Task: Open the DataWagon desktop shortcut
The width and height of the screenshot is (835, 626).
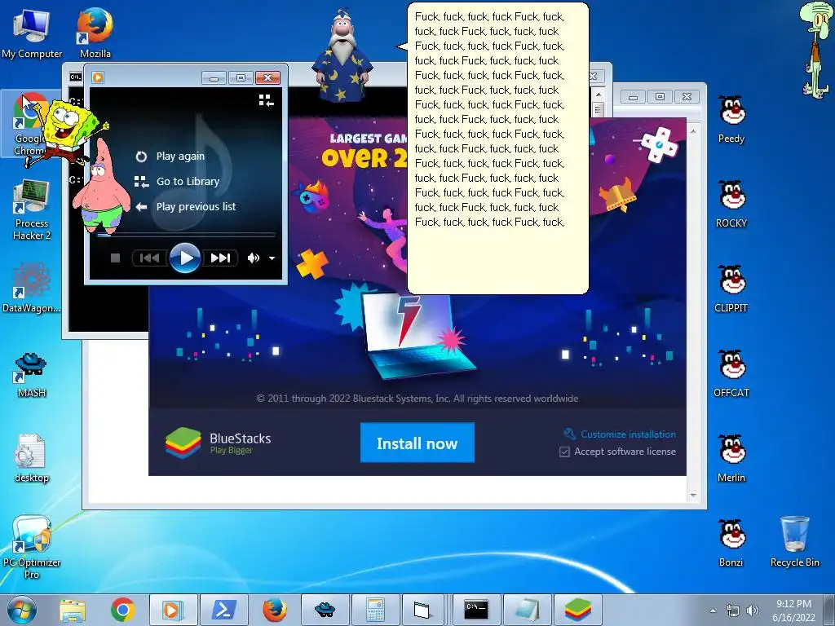Action: [32, 288]
